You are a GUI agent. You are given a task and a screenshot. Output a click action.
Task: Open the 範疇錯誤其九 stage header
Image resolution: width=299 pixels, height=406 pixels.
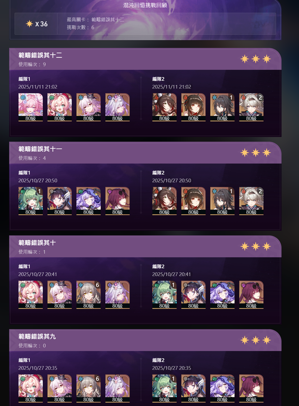[x=145, y=340]
